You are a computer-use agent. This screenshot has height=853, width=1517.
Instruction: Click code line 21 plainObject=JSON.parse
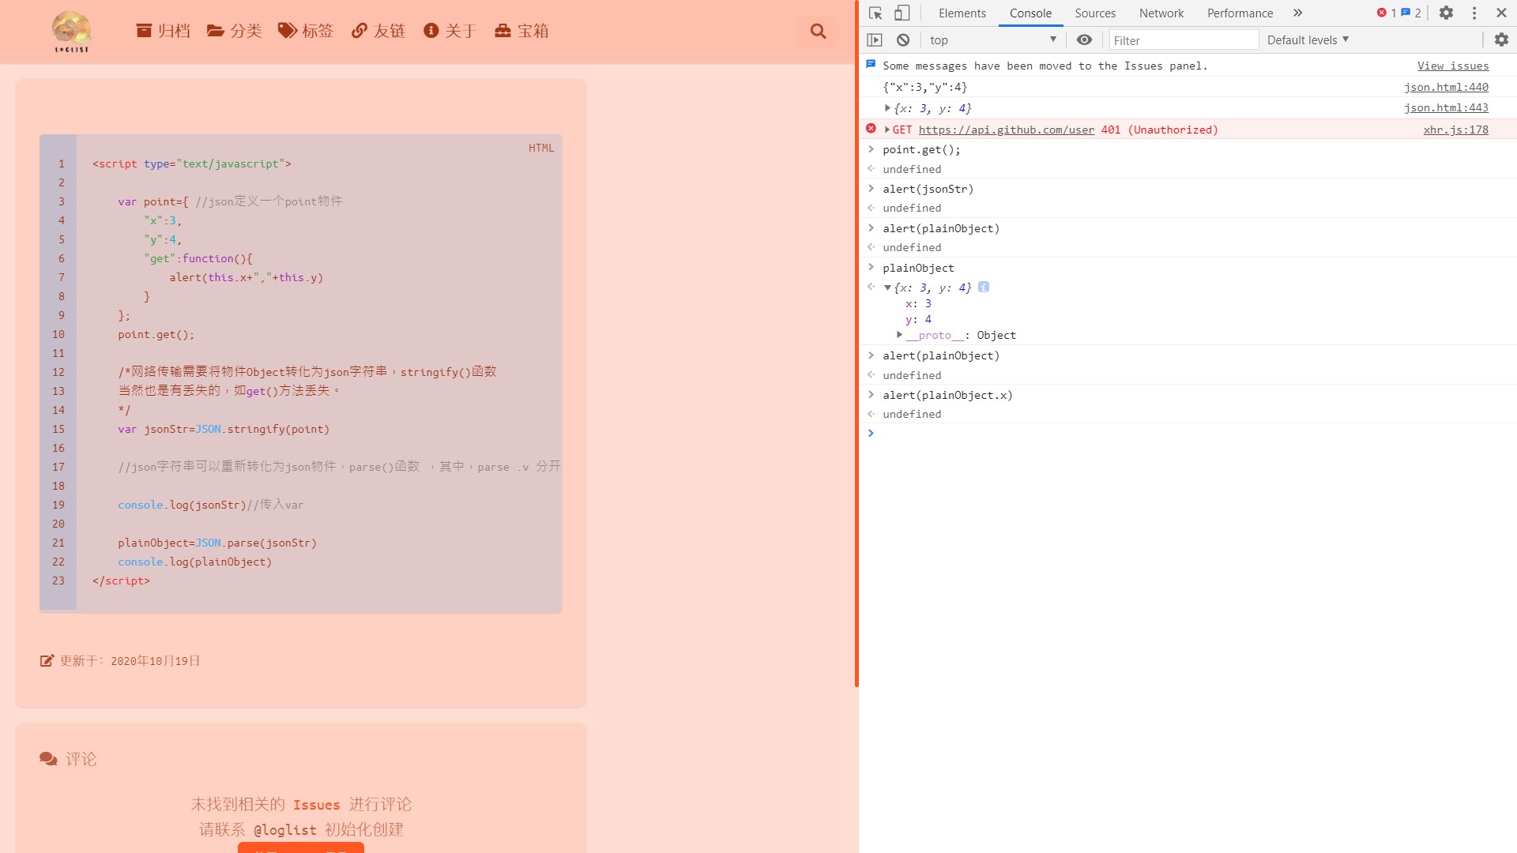[217, 543]
